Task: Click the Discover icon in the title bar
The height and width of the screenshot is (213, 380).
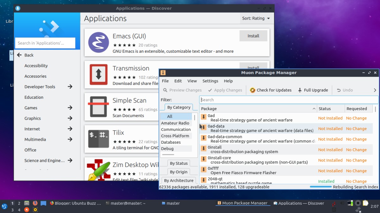Action: (x=18, y=8)
